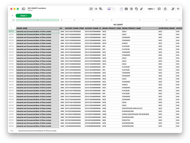Switch to the Sheet 1 tab
Image resolution: width=190 pixels, height=143 pixels.
23,16
